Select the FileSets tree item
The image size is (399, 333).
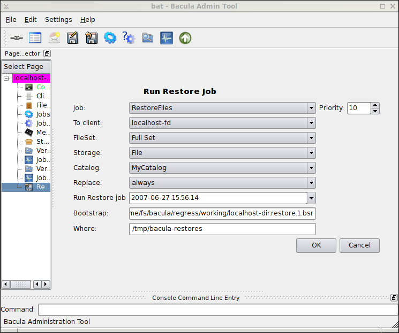37,105
